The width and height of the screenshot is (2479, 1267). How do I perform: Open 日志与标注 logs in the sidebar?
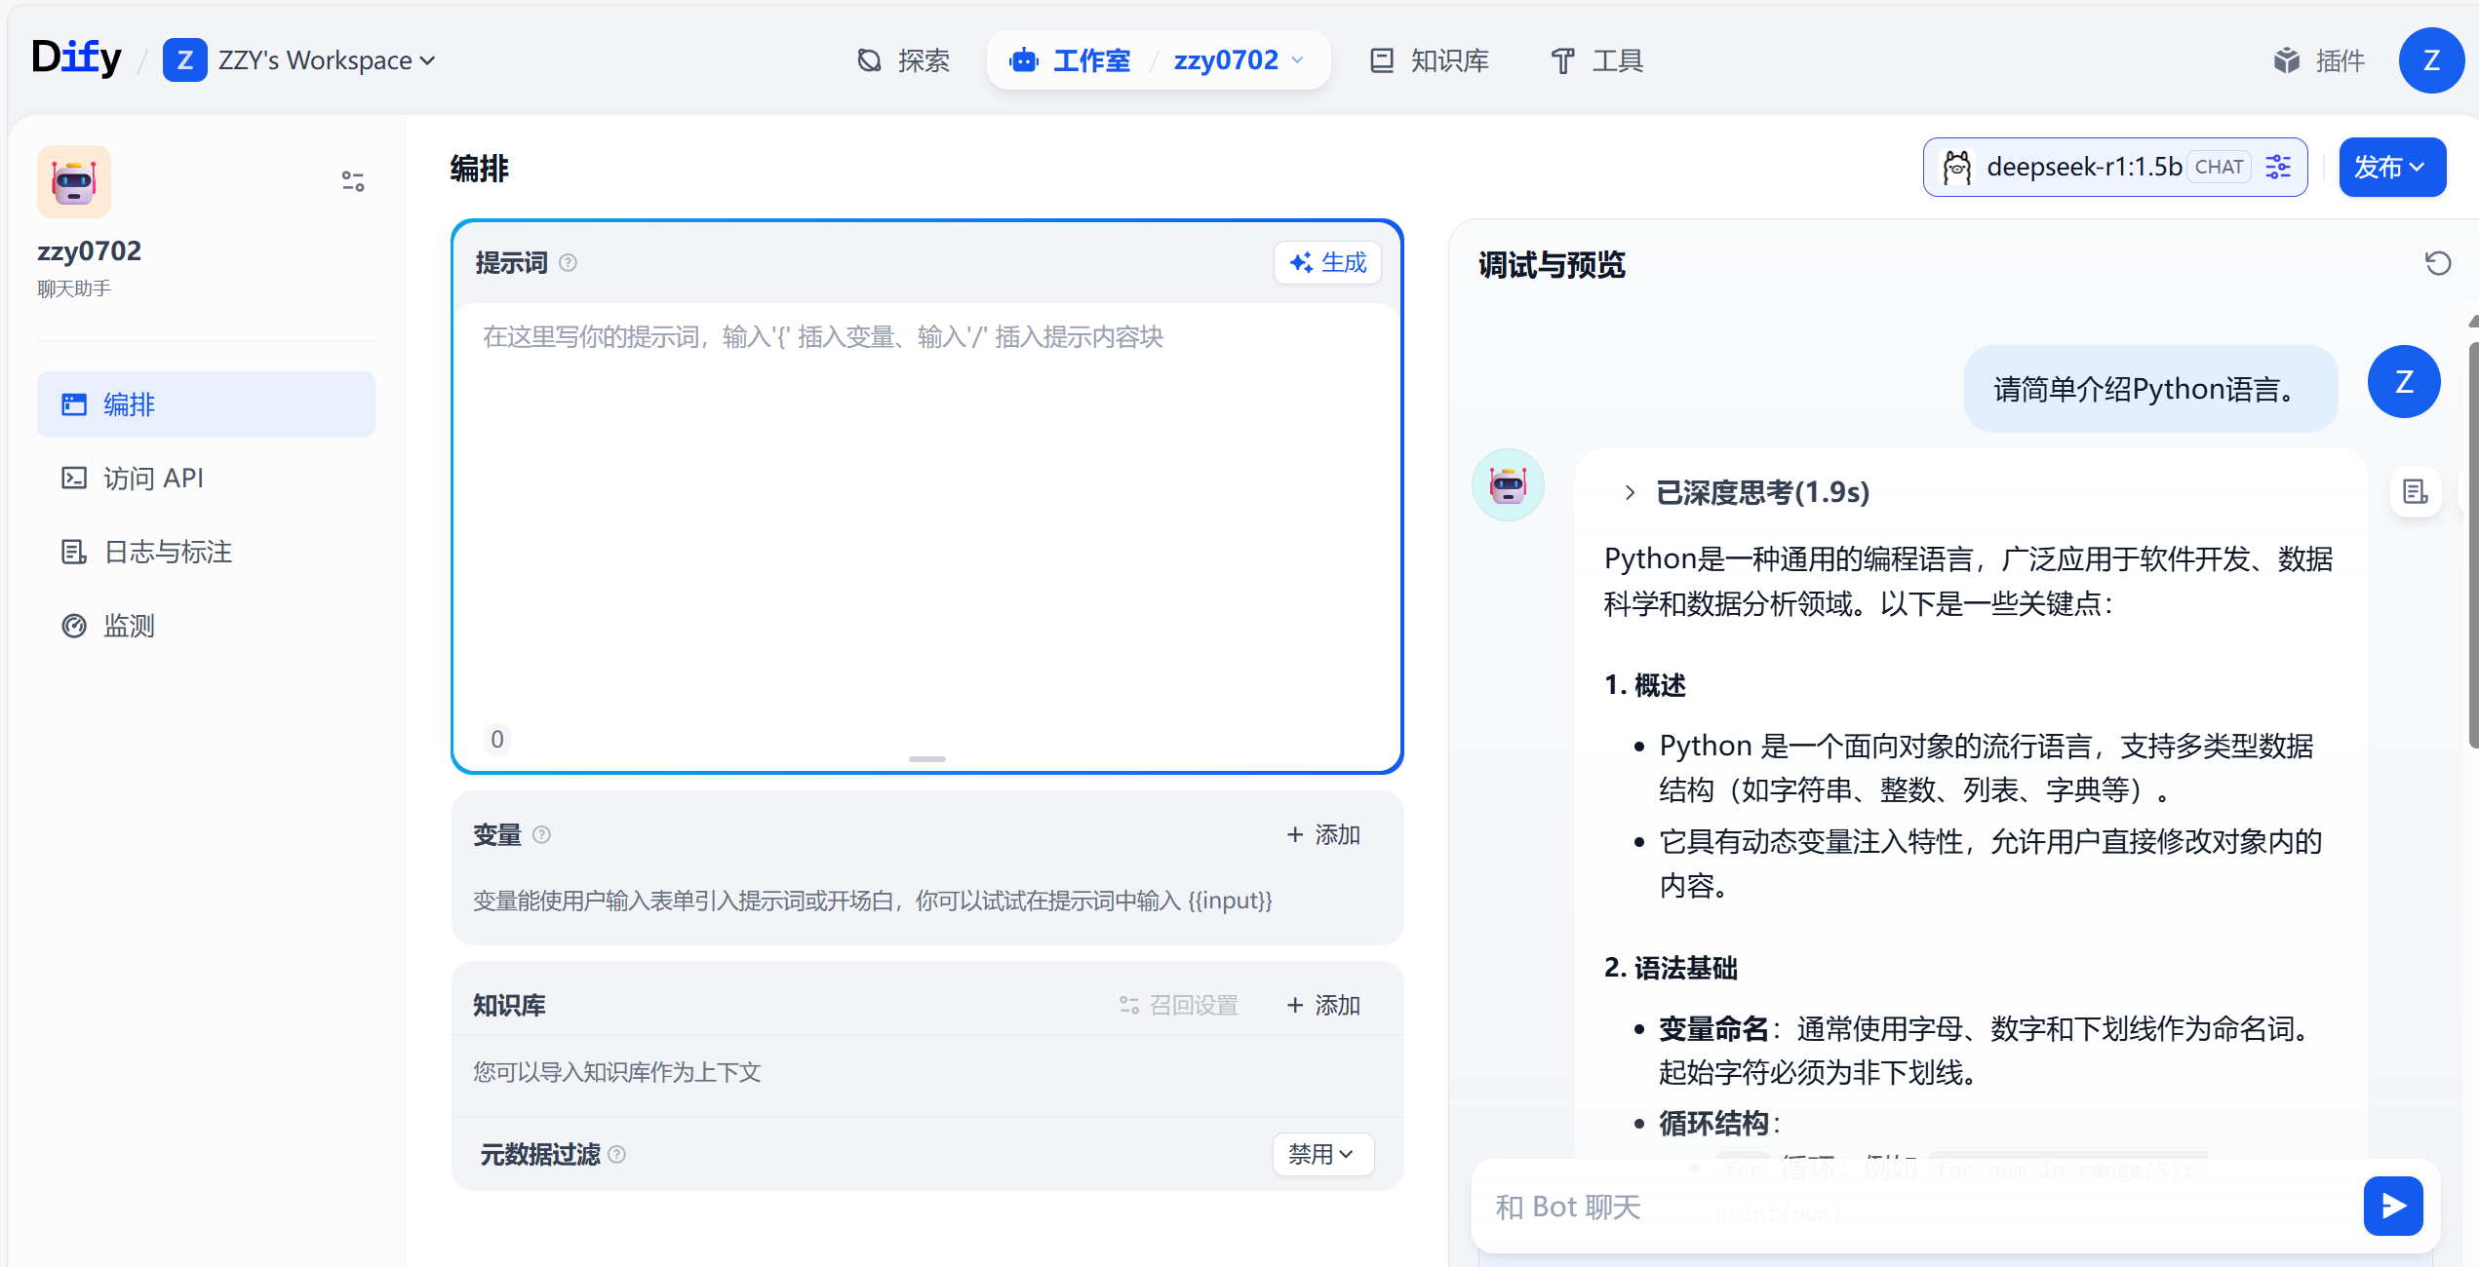167,551
